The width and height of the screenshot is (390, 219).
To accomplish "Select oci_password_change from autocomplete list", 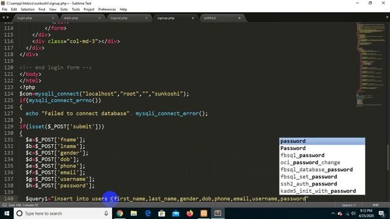I will [322, 162].
